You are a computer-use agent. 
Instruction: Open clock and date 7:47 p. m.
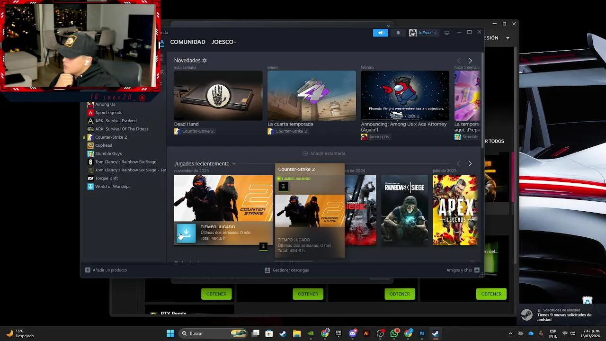[x=591, y=333]
